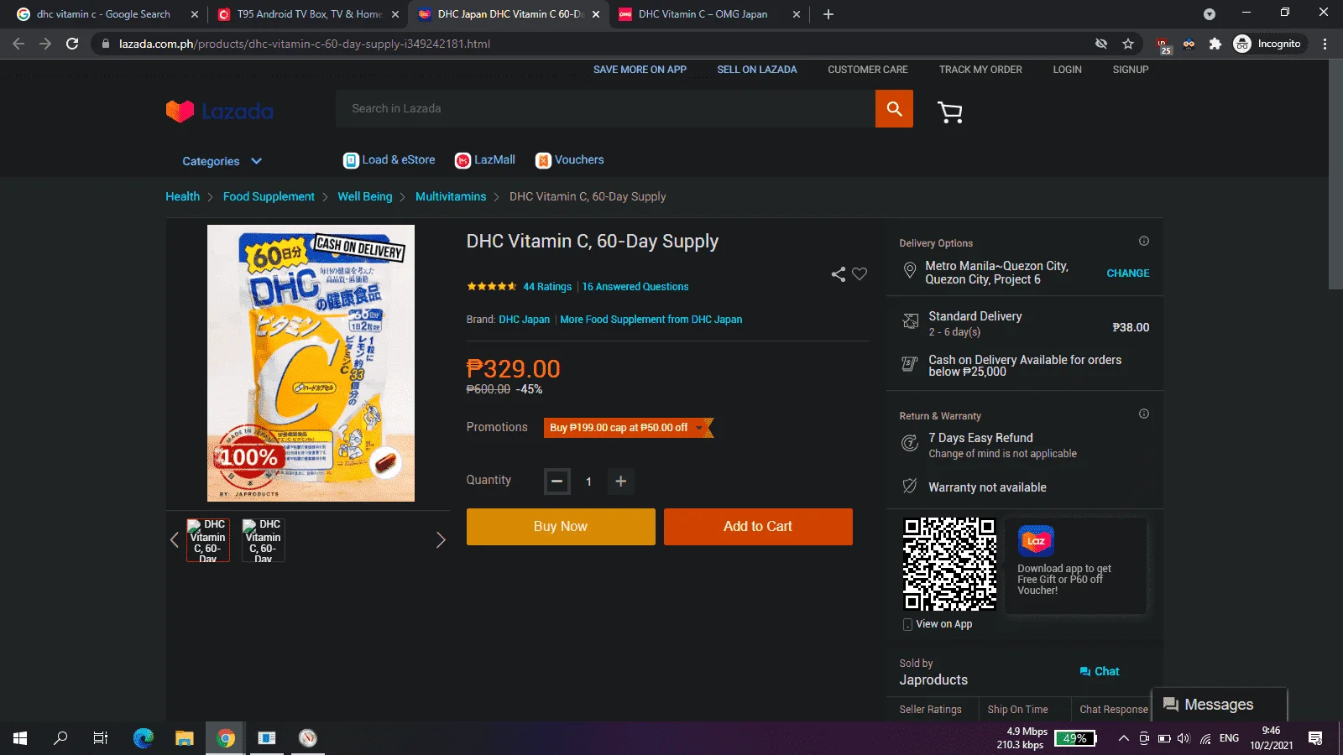Viewport: 1343px width, 755px height.
Task: Go to Health breadcrumb
Action: click(182, 196)
